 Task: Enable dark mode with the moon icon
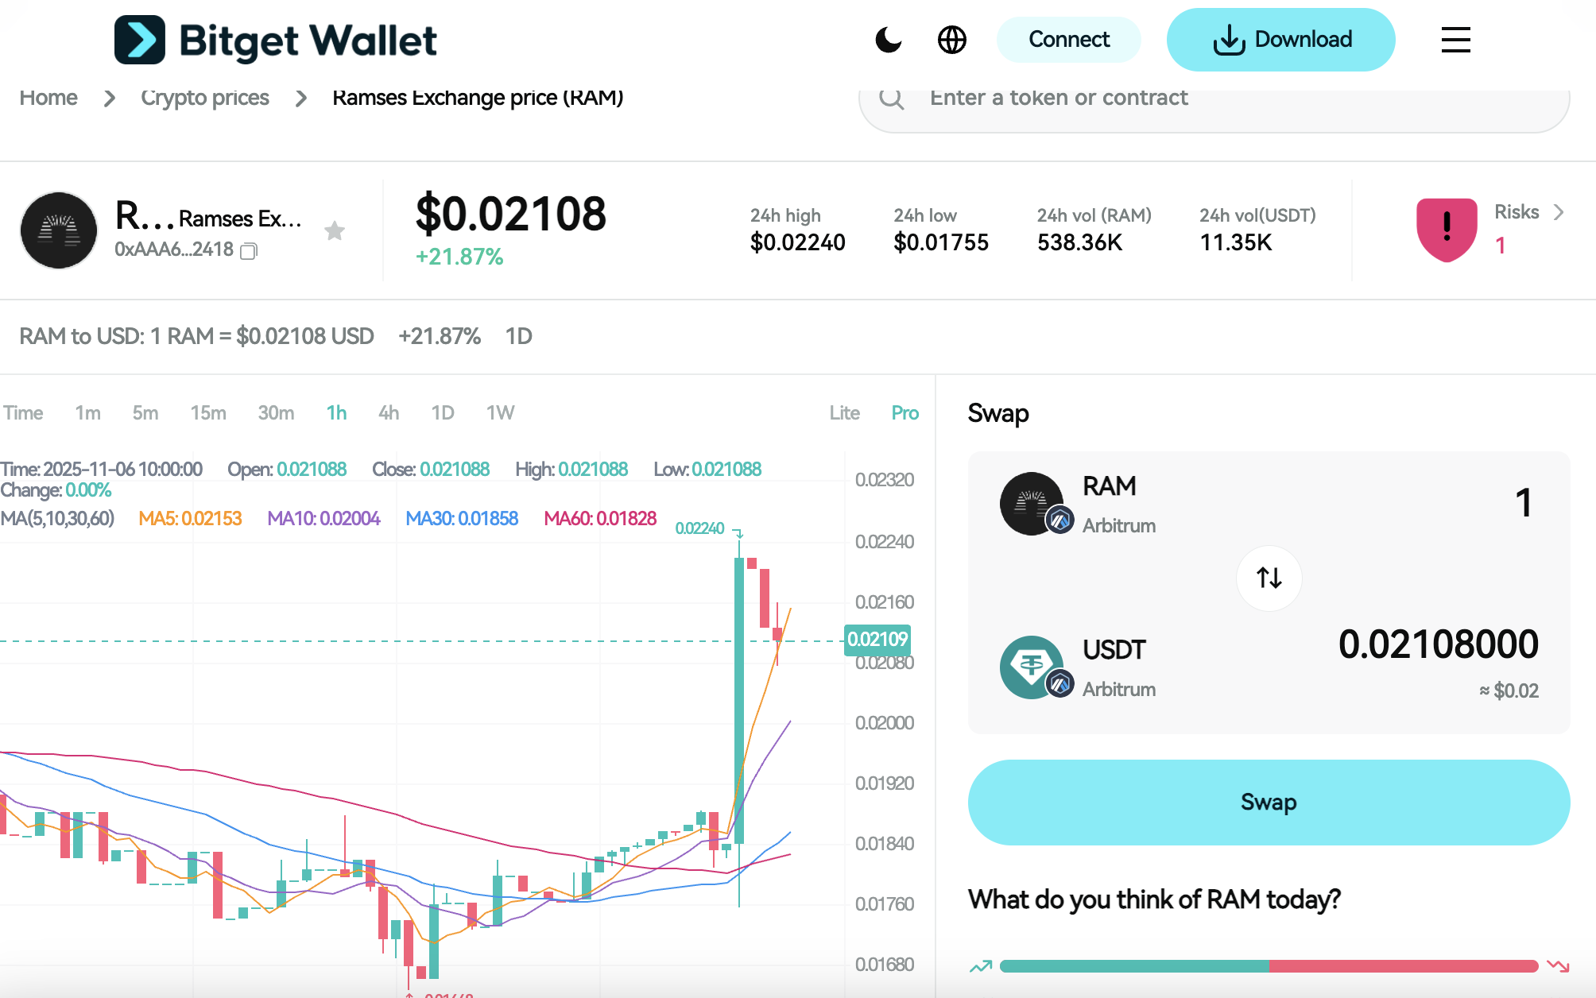pyautogui.click(x=889, y=39)
